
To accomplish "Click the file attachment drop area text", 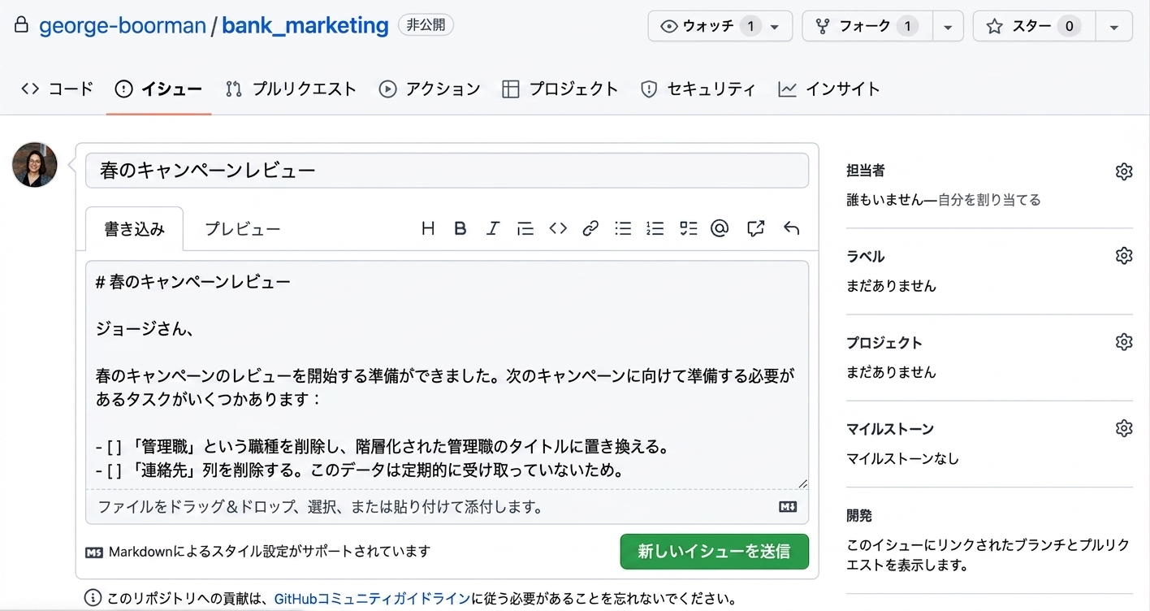I will point(320,507).
